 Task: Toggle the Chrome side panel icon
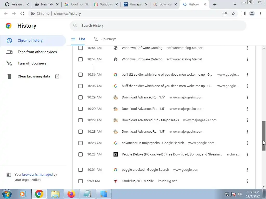point(244,13)
